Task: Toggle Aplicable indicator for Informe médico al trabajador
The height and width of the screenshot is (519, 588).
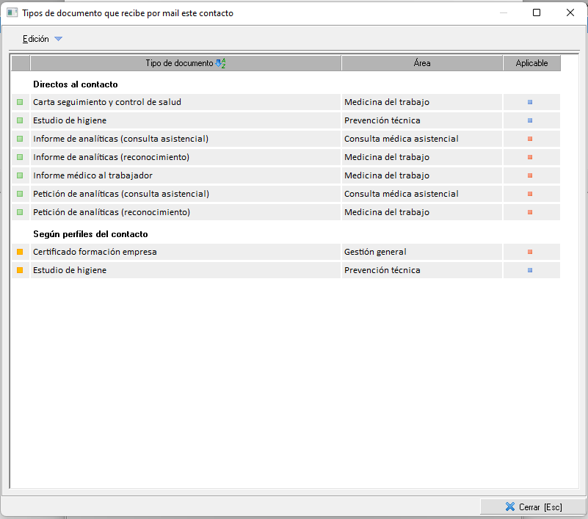Action: point(530,175)
